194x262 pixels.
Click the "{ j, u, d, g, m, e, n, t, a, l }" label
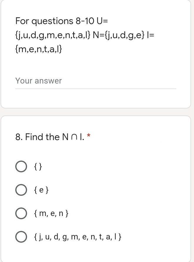pyautogui.click(x=78, y=237)
